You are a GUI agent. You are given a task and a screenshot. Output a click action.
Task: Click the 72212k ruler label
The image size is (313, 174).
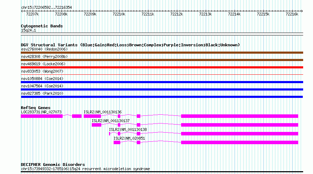177,14
